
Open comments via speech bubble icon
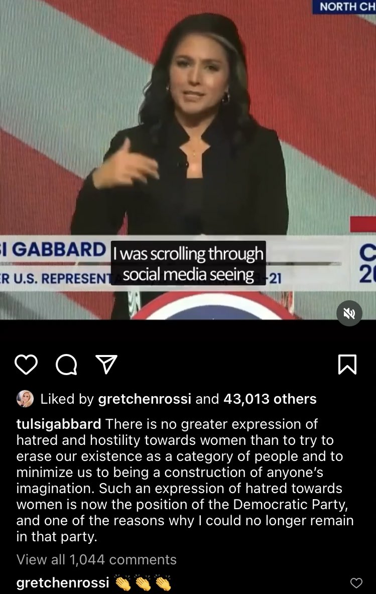66,365
